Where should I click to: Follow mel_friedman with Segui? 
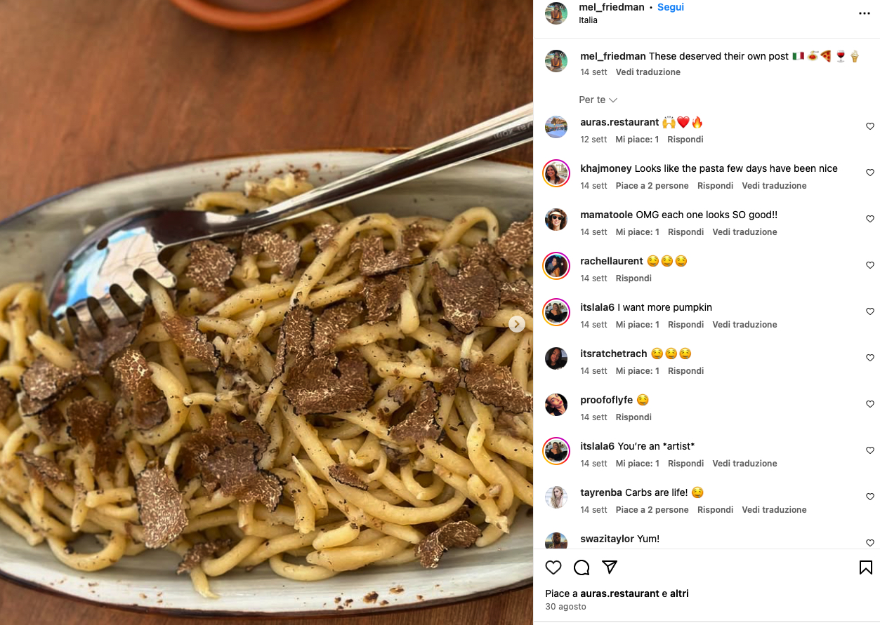671,7
